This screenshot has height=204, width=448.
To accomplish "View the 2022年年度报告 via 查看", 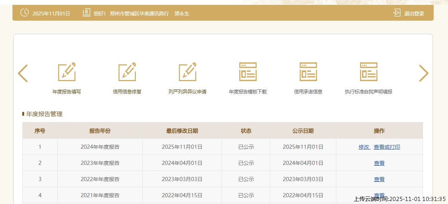I will 379,179.
